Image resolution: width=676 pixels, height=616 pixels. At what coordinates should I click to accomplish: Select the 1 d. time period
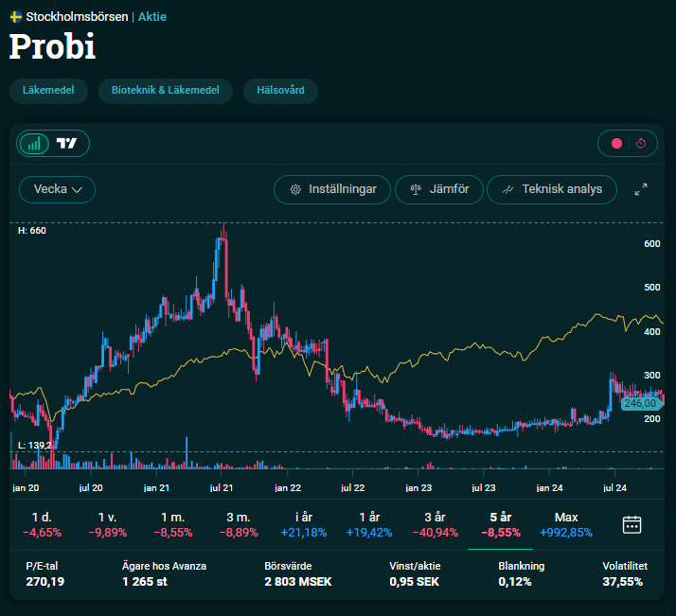click(42, 524)
